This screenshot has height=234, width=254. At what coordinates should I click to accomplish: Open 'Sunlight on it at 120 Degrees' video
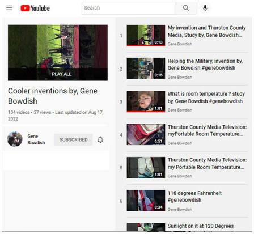coord(201,226)
